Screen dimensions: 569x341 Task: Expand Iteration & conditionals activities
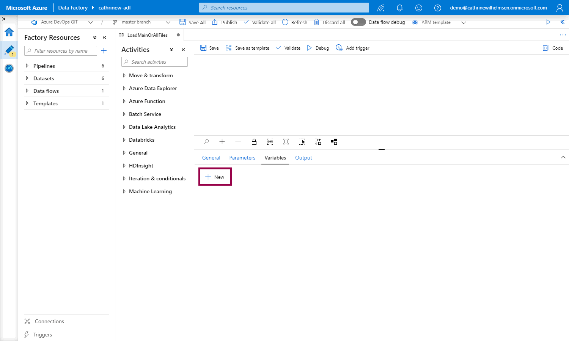[124, 178]
